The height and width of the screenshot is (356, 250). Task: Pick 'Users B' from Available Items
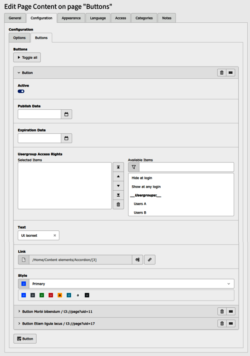[x=181, y=213]
